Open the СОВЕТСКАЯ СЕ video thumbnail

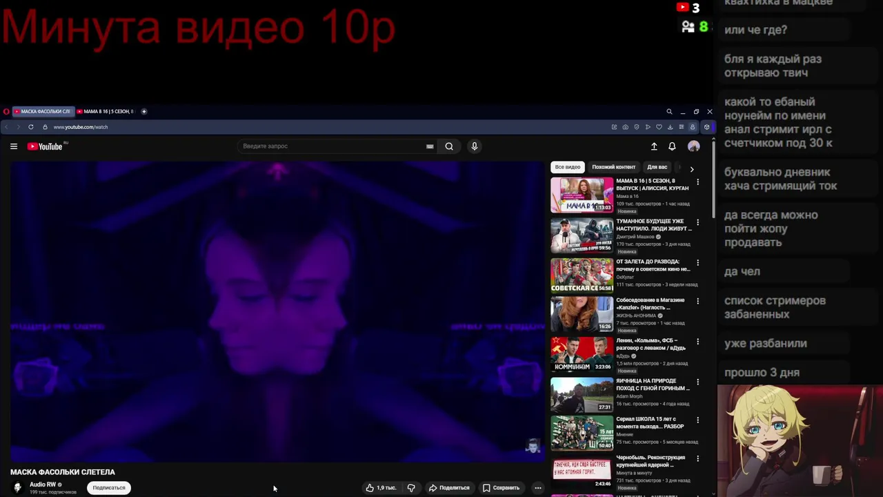[582, 275]
